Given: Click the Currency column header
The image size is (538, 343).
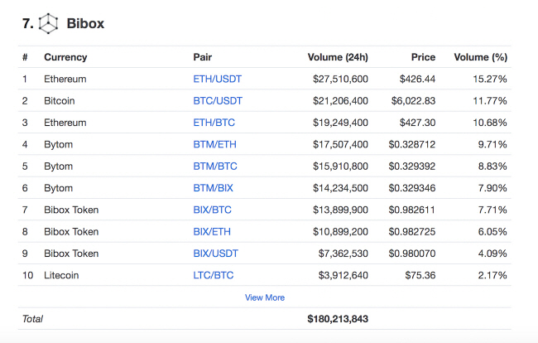Looking at the screenshot, I should (x=65, y=57).
